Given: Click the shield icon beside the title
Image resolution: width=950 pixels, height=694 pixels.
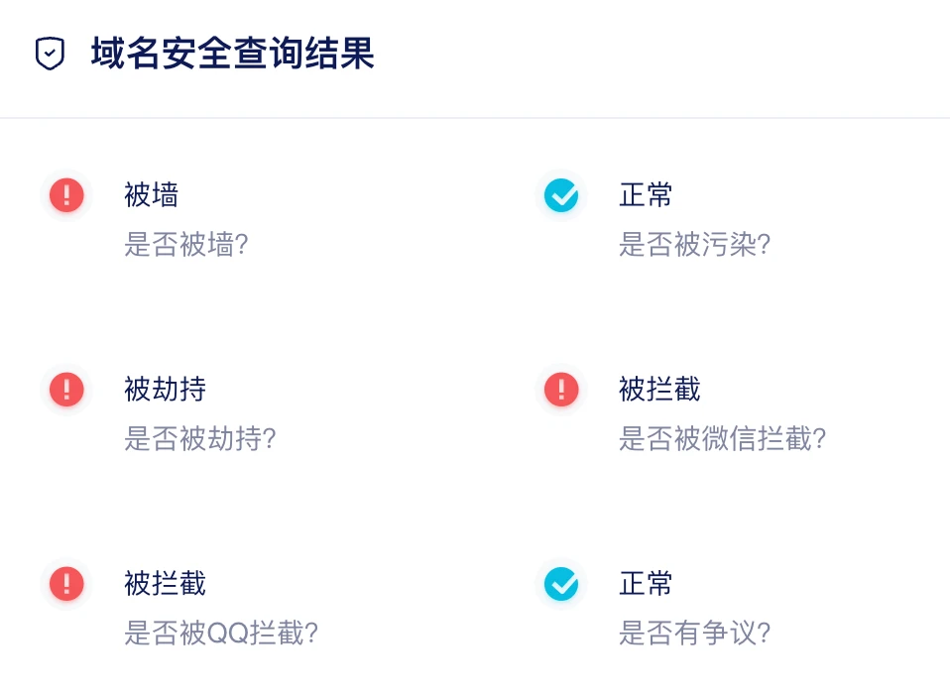Looking at the screenshot, I should (x=50, y=54).
